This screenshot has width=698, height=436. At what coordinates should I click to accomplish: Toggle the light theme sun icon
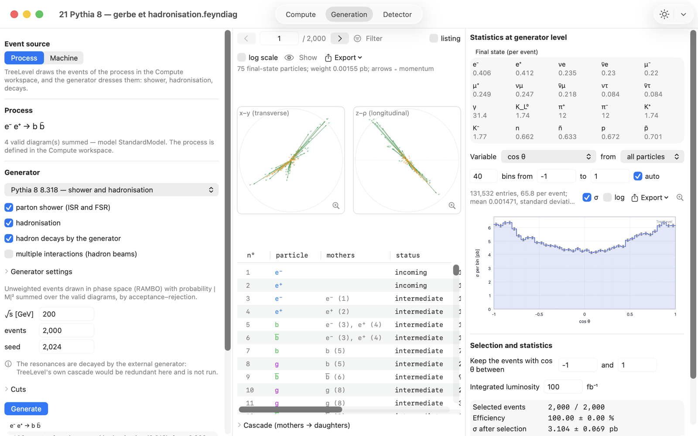pos(664,14)
